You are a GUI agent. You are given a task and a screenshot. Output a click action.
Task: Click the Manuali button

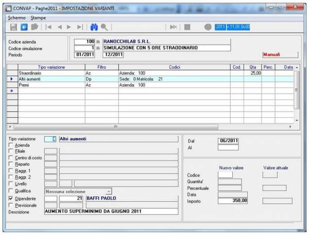coord(280,55)
